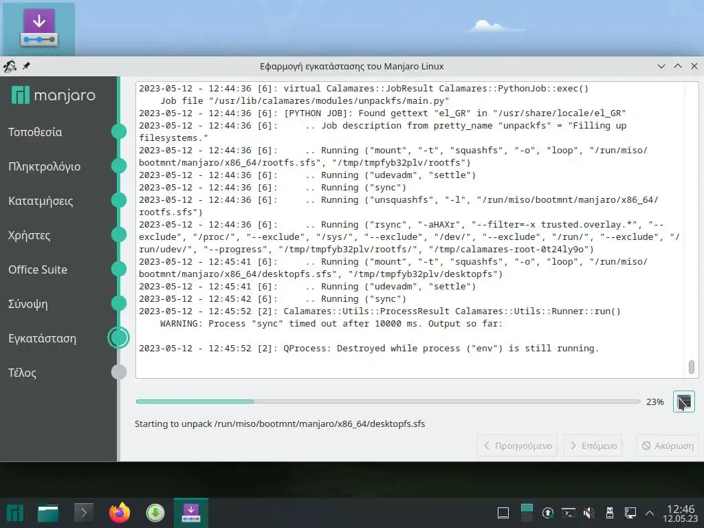Viewport: 704px width, 528px height.
Task: Click the muted volume tray icon
Action: 588,513
